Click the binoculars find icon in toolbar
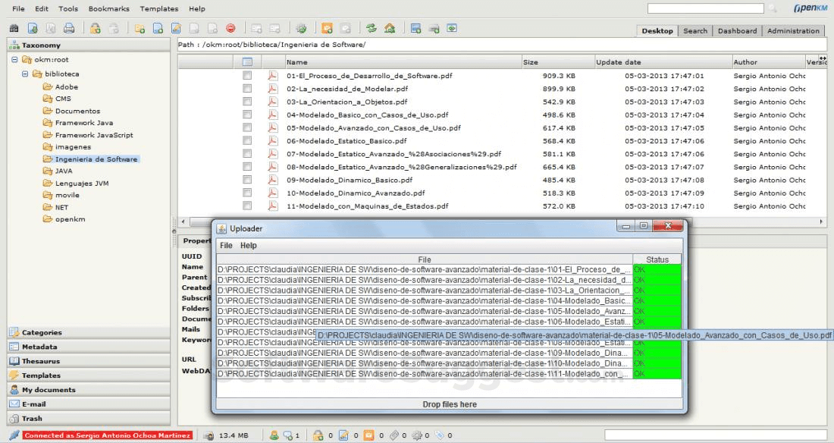Image resolution: width=834 pixels, height=443 pixels. 14,29
